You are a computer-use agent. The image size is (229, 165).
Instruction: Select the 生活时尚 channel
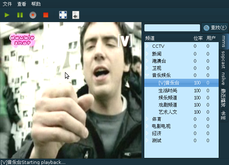[181, 91]
